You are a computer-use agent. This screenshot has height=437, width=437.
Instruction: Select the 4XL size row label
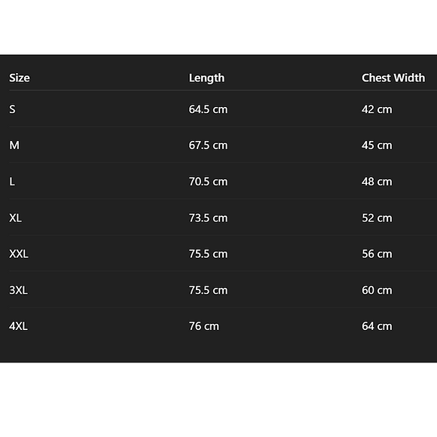(18, 326)
